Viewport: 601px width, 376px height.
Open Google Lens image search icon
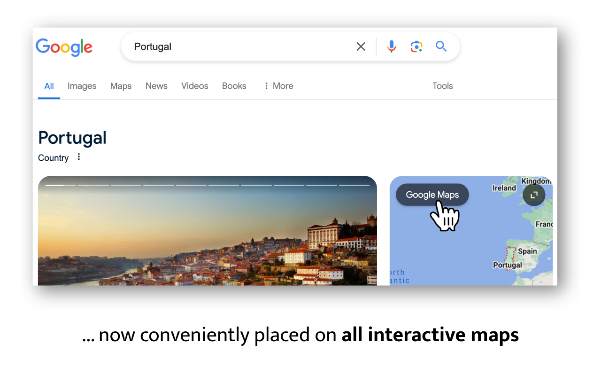[416, 47]
